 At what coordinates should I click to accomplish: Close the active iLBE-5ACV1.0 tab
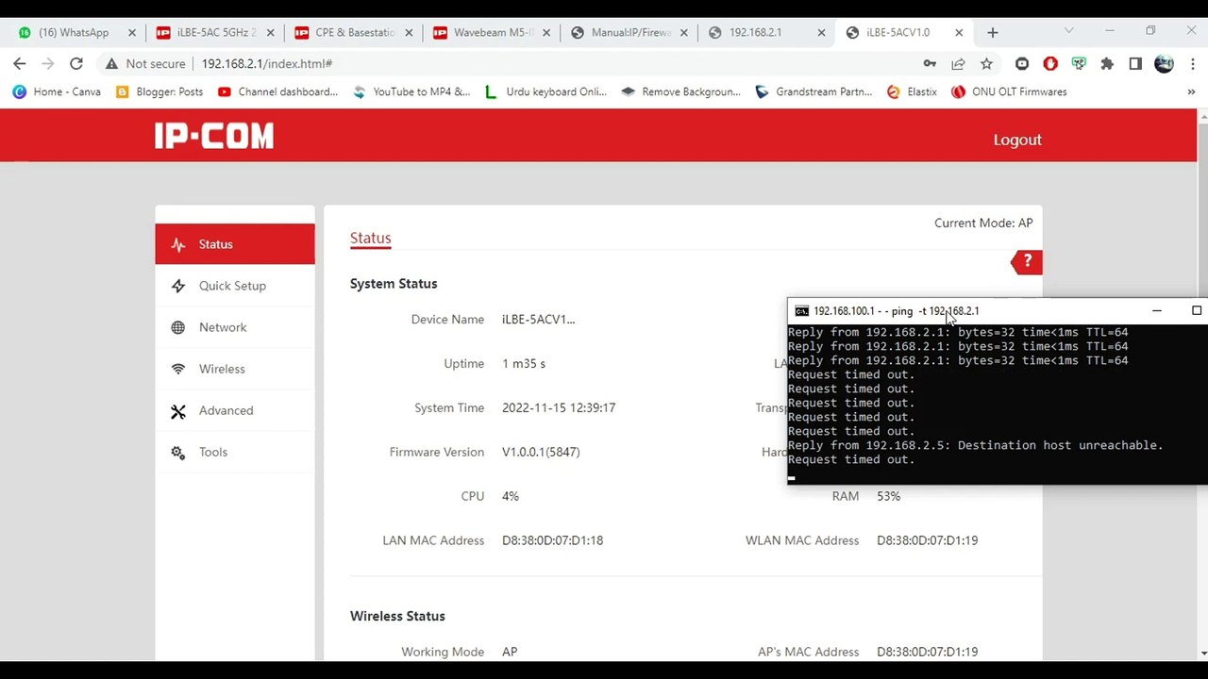(x=959, y=32)
